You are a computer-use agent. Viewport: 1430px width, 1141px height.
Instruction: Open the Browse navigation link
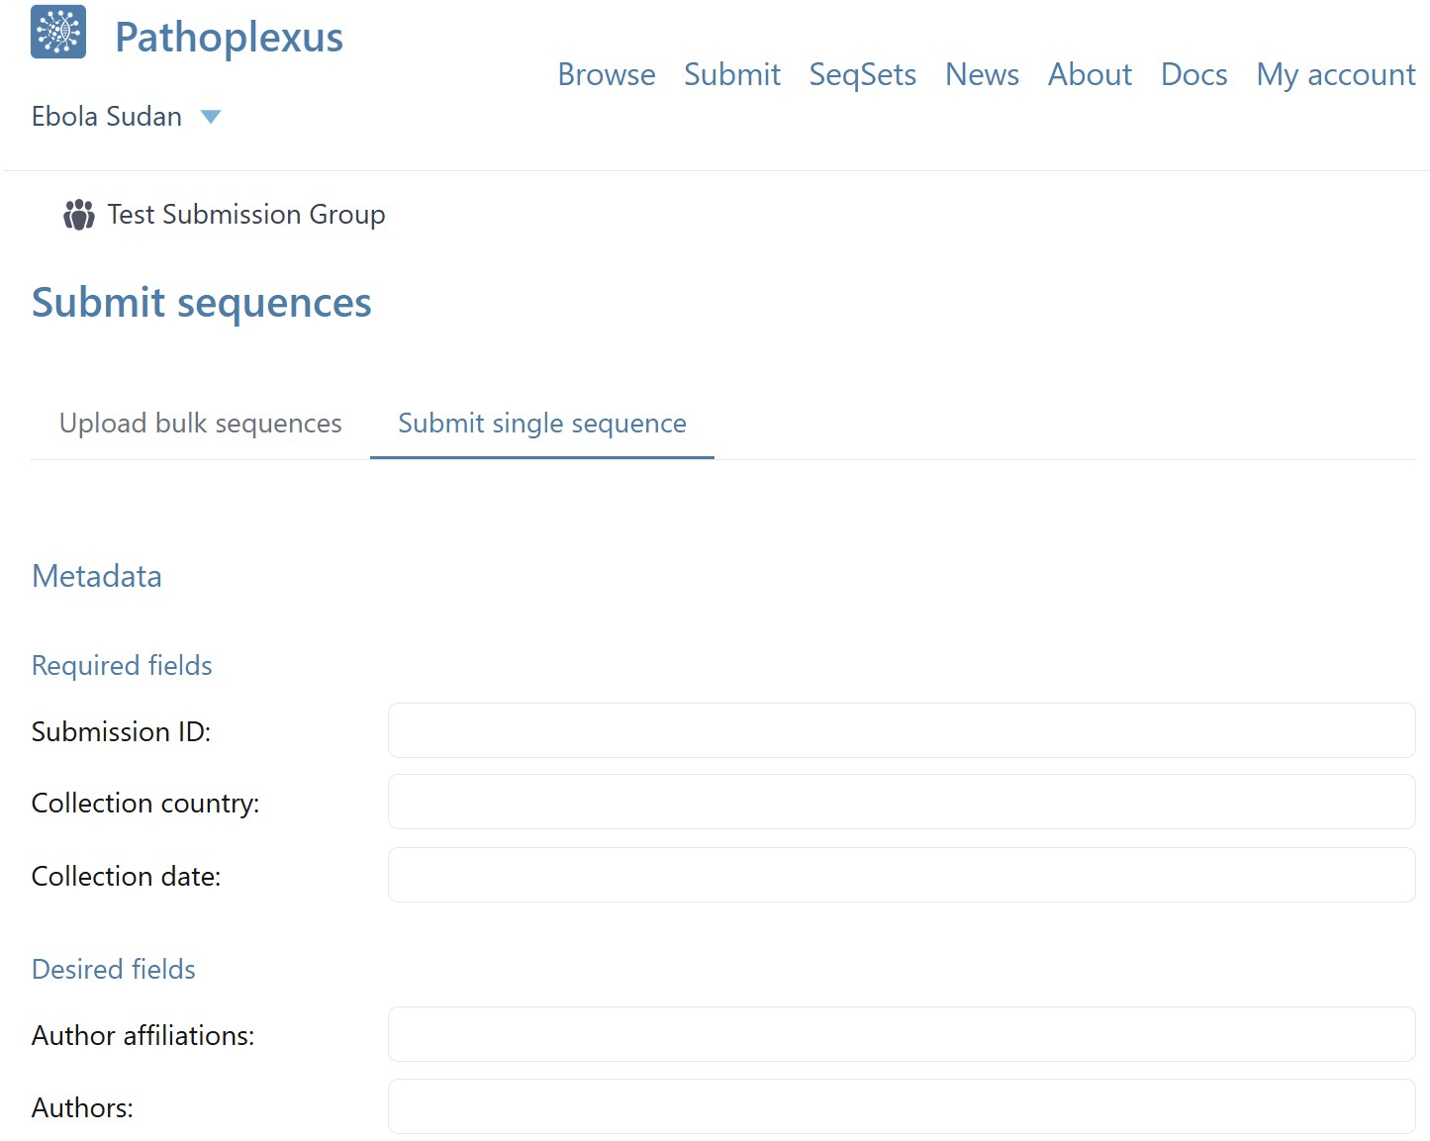pos(606,75)
